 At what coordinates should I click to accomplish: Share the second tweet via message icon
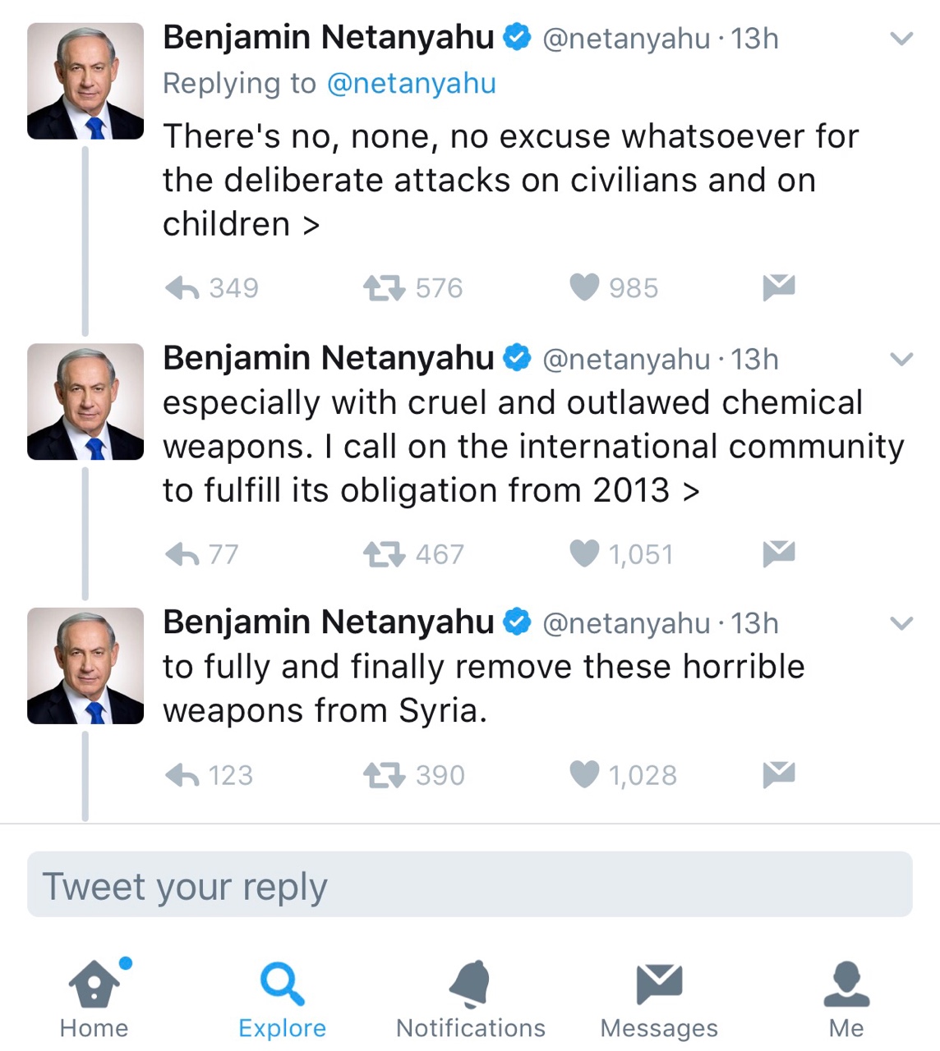778,553
